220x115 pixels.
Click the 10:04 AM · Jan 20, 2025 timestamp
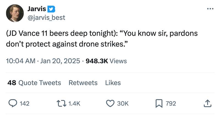click(43, 61)
